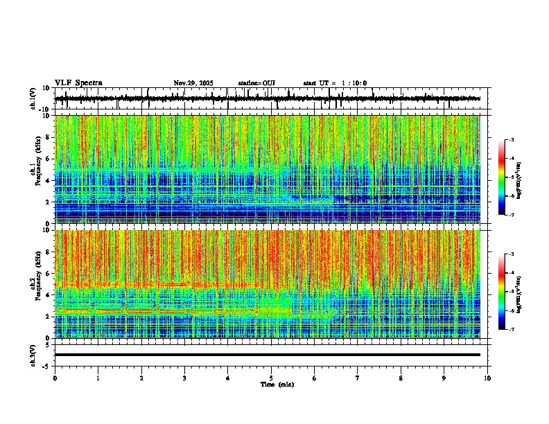
Task: Click time axis tick label "8"
Action: click(401, 378)
